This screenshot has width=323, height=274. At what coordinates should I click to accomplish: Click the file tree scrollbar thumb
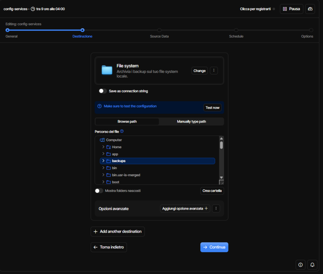pyautogui.click(x=221, y=145)
